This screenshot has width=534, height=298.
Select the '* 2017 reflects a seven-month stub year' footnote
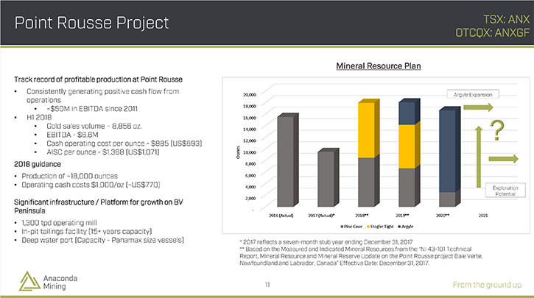(326, 242)
